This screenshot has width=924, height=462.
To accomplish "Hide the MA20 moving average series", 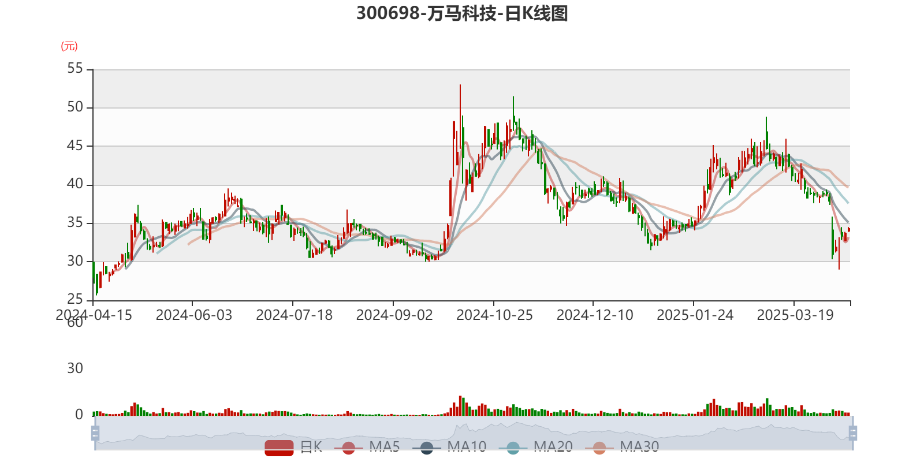I will [536, 447].
